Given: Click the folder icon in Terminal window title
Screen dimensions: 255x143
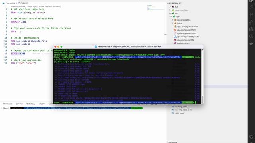Looking at the screenshot, I should pos(96,47).
